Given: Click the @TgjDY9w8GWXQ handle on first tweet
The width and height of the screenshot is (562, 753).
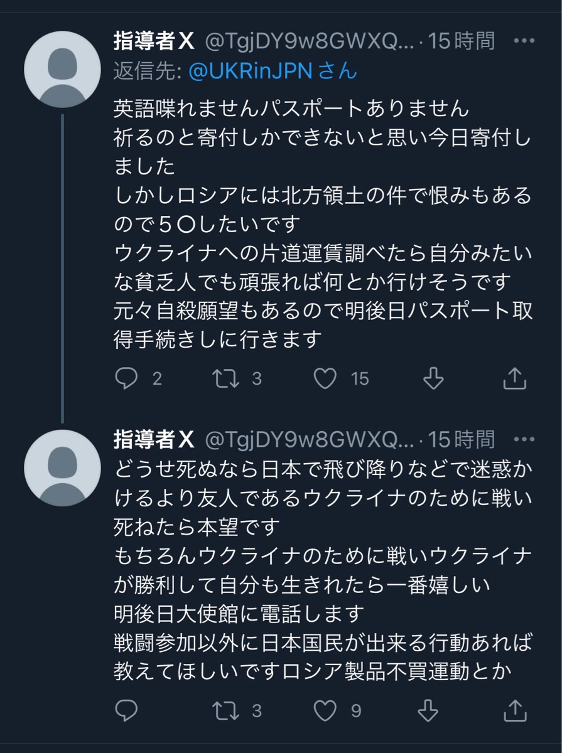Looking at the screenshot, I should click(x=310, y=41).
